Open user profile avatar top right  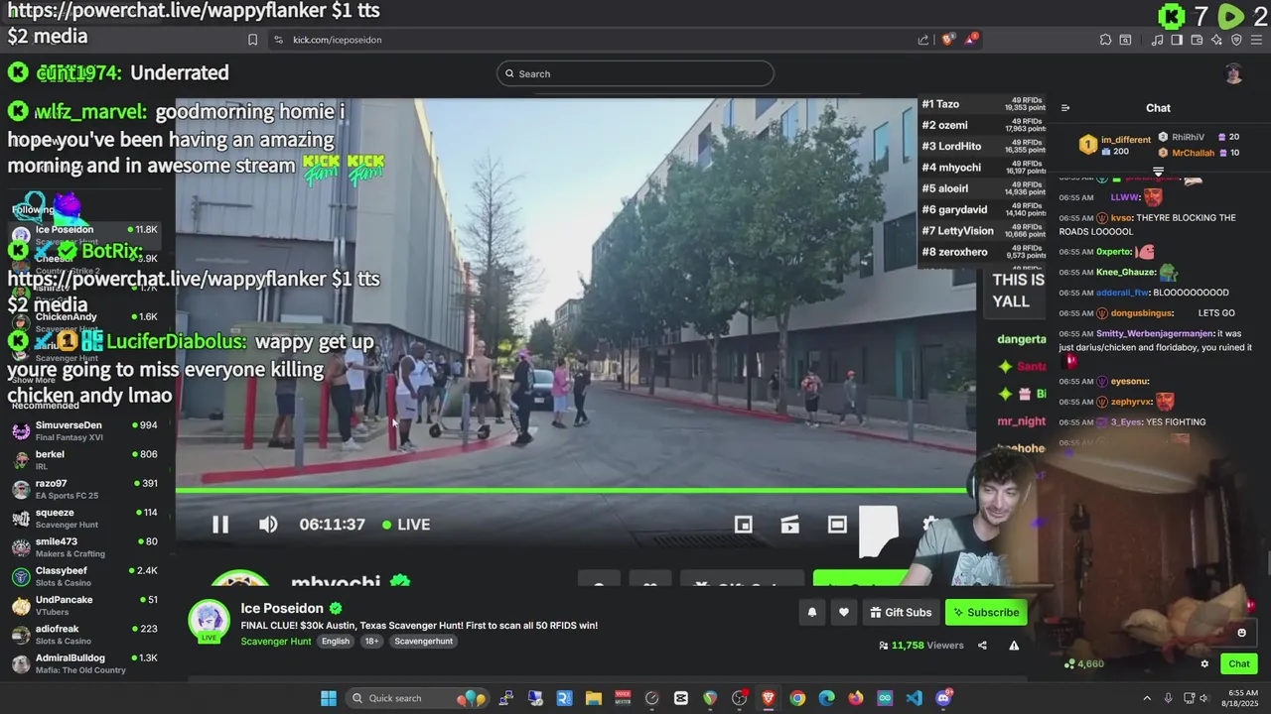click(1233, 73)
